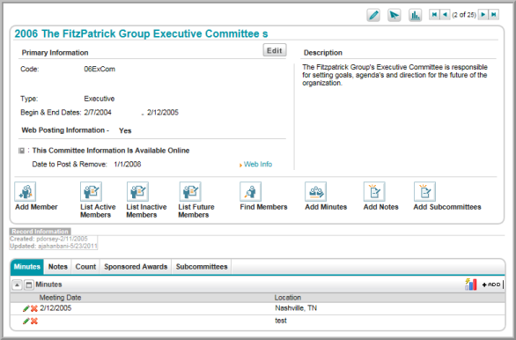The height and width of the screenshot is (340, 516).
Task: Click the Add Notes icon
Action: click(374, 191)
